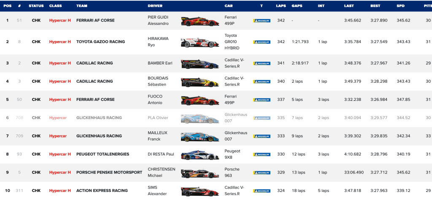Viewport: 432px width, 200px height.
Task: Click driver FUOCO Antonio
Action: pyautogui.click(x=155, y=100)
